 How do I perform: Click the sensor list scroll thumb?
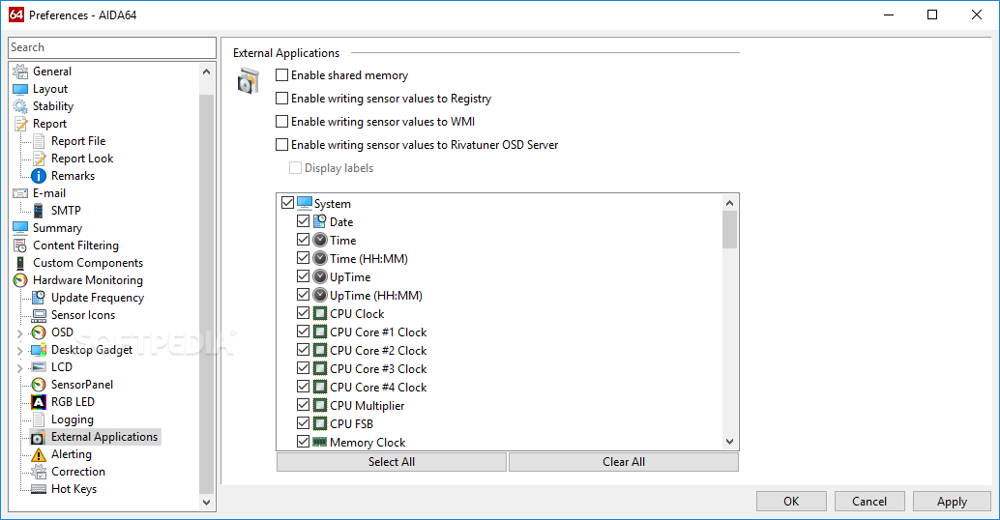pyautogui.click(x=729, y=229)
